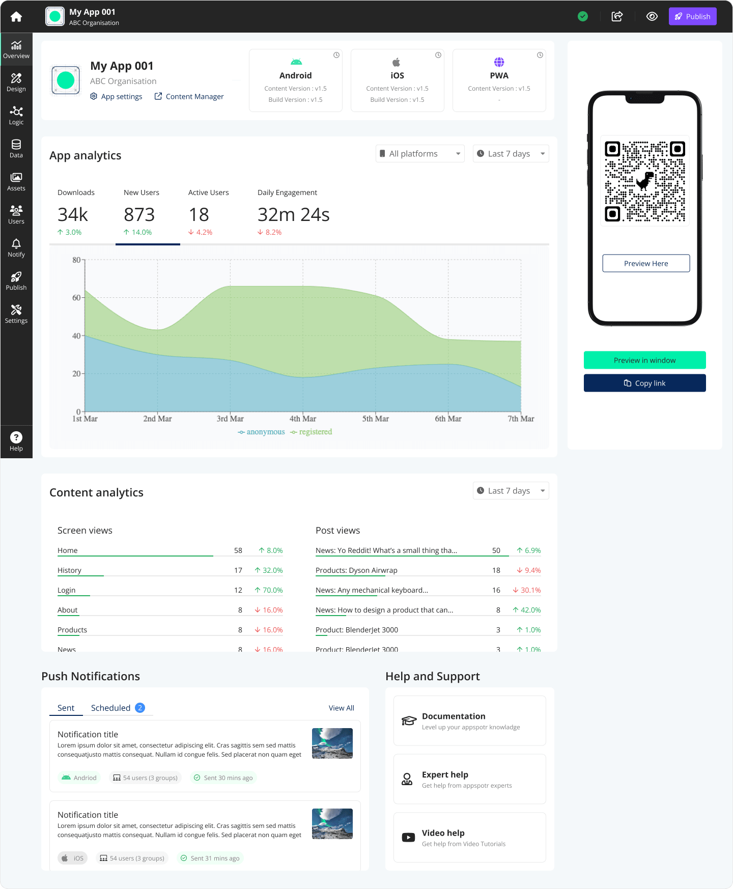Open the App settings link

[116, 96]
